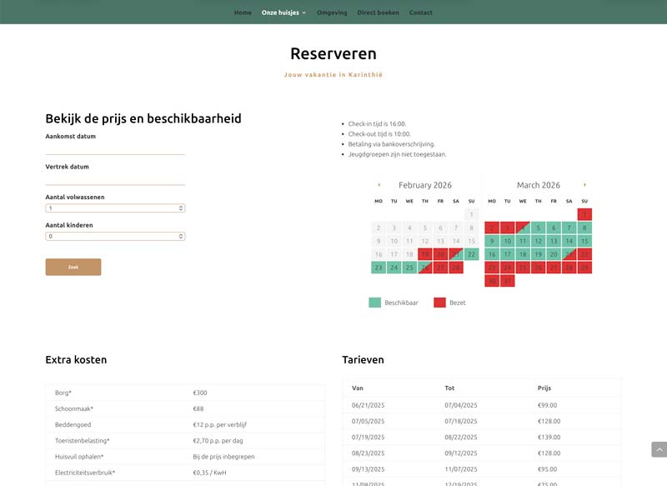Image resolution: width=667 pixels, height=486 pixels.
Task: Choose March 5 in the calendar
Action: pyautogui.click(x=538, y=228)
